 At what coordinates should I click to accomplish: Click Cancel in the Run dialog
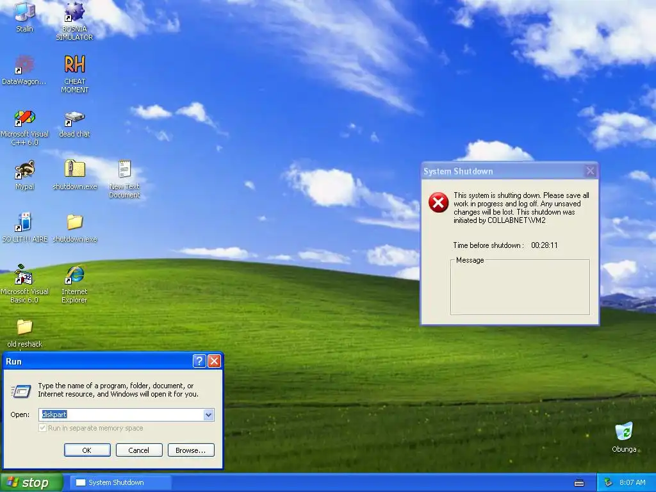[139, 450]
